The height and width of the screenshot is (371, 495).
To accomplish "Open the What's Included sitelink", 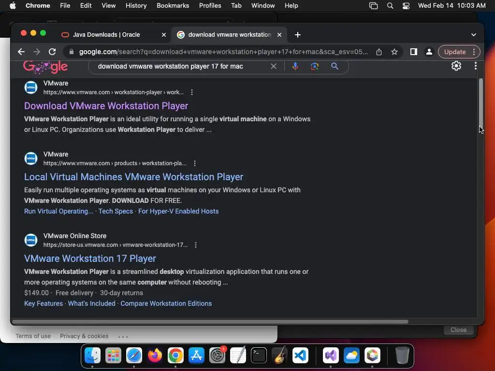I will [91, 303].
